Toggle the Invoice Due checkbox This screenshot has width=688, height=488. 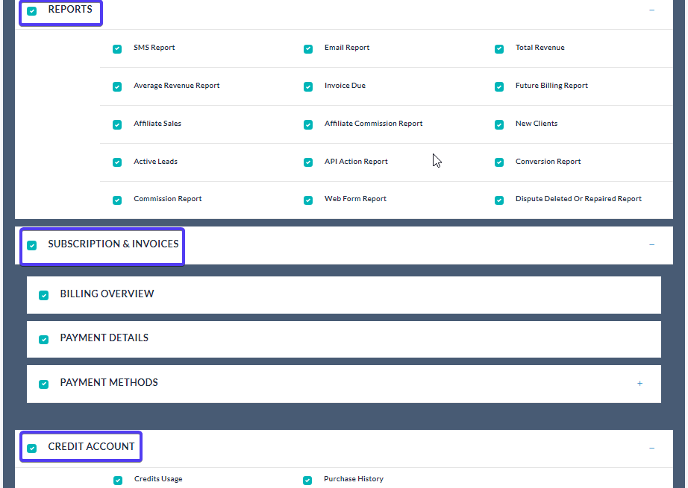308,87
